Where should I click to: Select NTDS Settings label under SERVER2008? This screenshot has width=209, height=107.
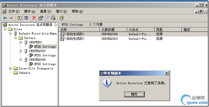coord(45,64)
